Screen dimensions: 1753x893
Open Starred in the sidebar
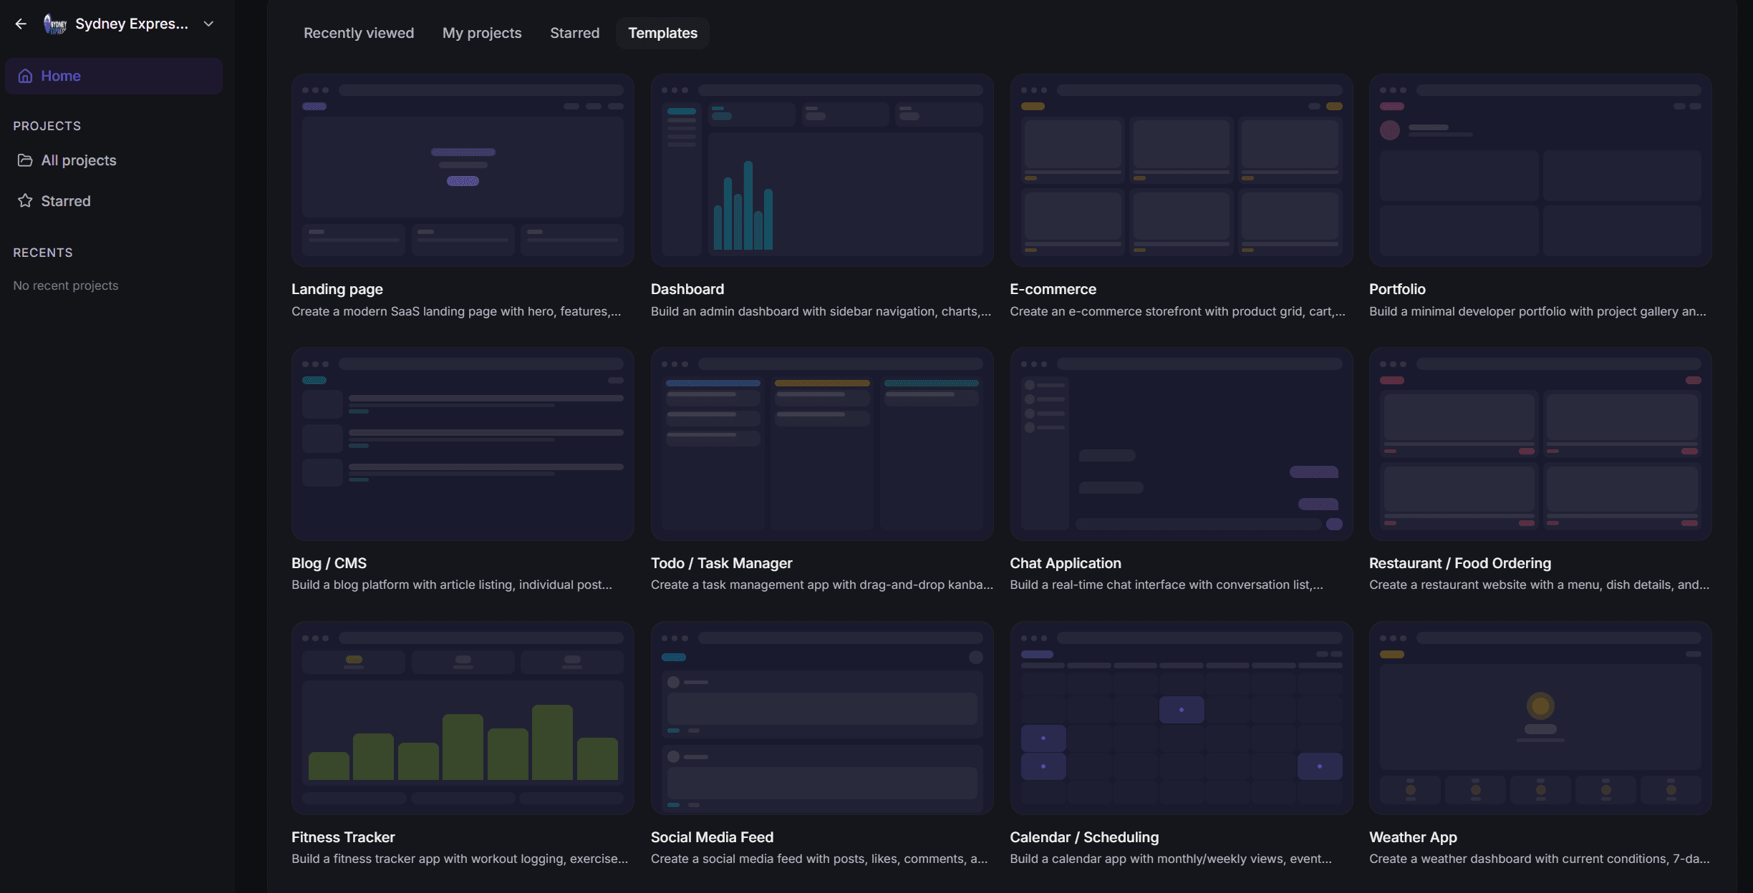pos(114,201)
